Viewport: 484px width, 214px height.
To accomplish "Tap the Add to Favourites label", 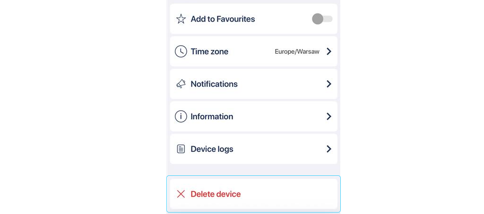I will click(223, 19).
